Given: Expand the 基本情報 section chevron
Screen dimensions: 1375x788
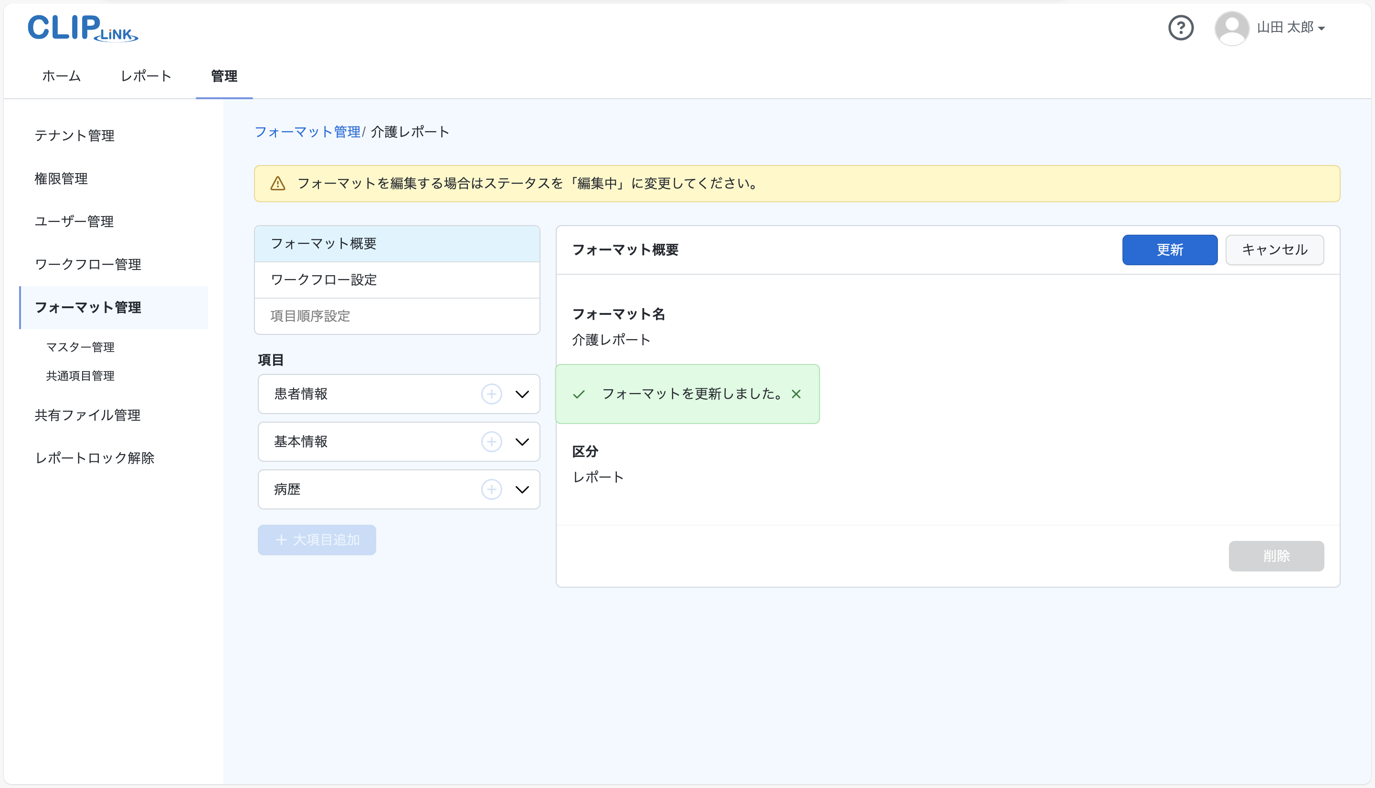Looking at the screenshot, I should tap(521, 442).
